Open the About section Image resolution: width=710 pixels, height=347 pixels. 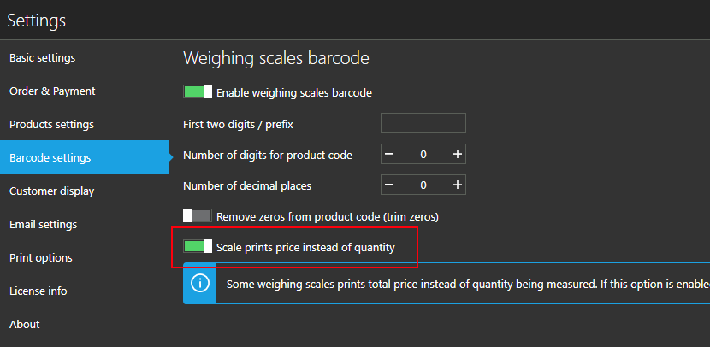[x=25, y=325]
